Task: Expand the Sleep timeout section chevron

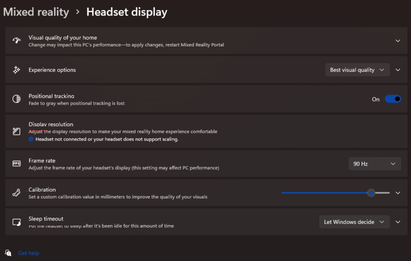Action: click(398, 222)
